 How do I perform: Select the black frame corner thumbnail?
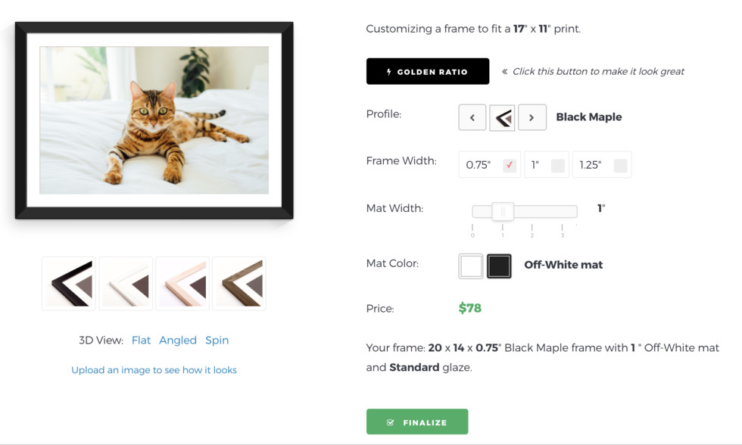coord(69,283)
